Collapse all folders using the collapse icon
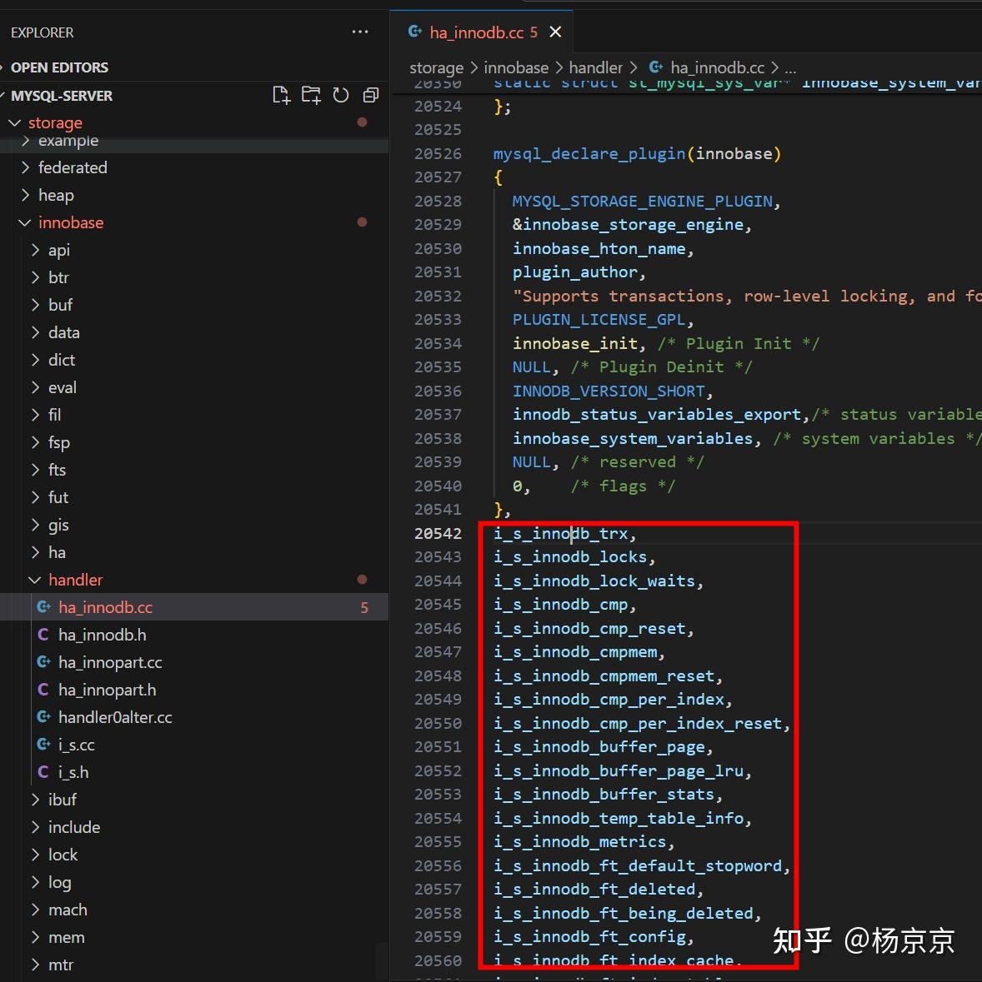982x982 pixels. point(371,95)
